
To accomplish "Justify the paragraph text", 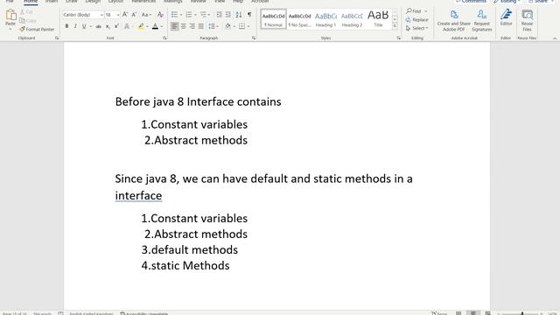I will 201,26.
